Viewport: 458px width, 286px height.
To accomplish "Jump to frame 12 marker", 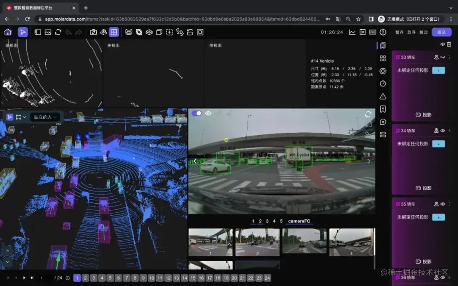I will click(x=168, y=278).
